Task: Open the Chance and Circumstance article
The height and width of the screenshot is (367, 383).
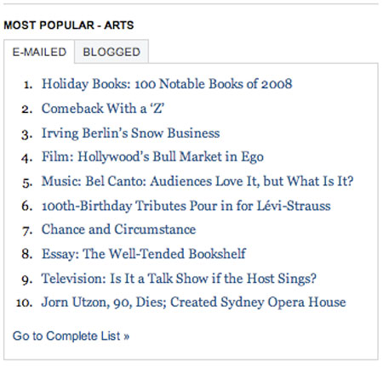Action: click(x=118, y=229)
